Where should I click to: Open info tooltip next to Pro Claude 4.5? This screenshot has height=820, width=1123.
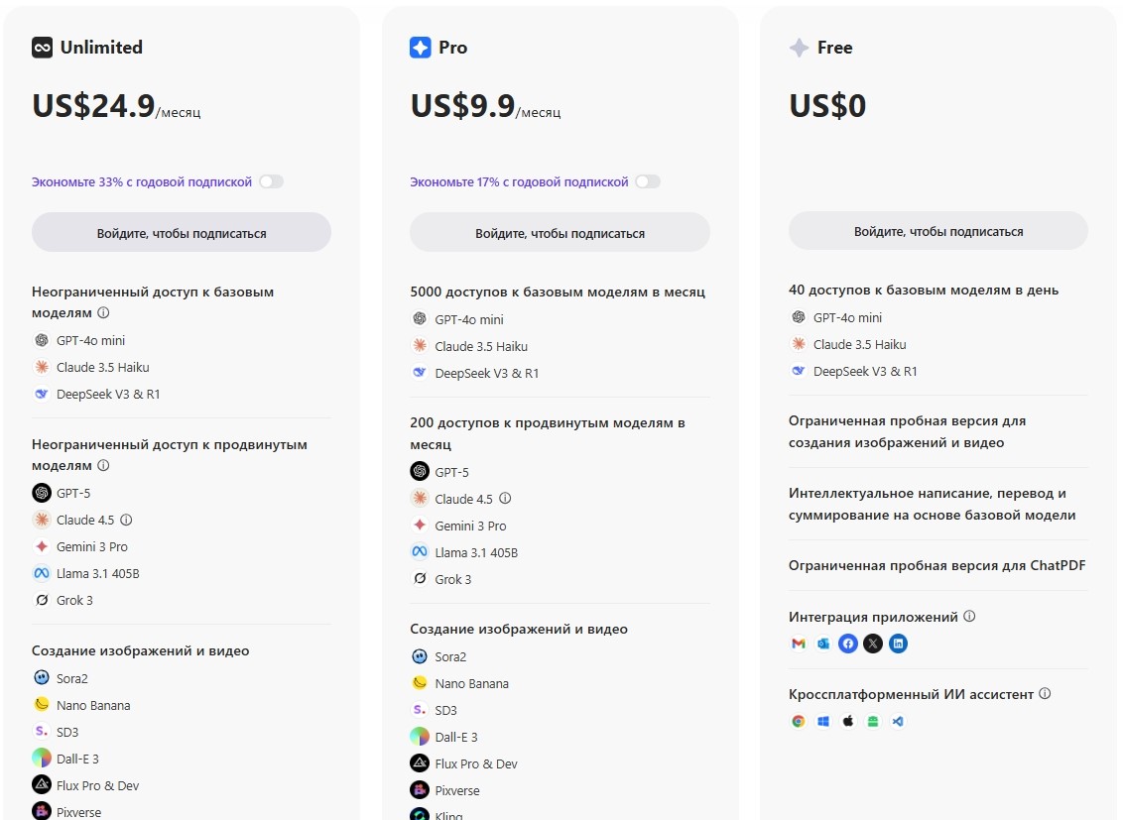coord(505,499)
